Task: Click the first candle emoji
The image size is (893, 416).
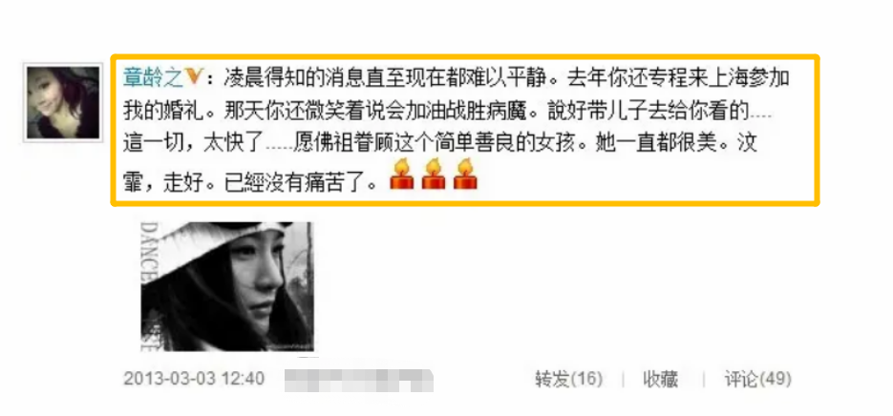Action: [401, 175]
